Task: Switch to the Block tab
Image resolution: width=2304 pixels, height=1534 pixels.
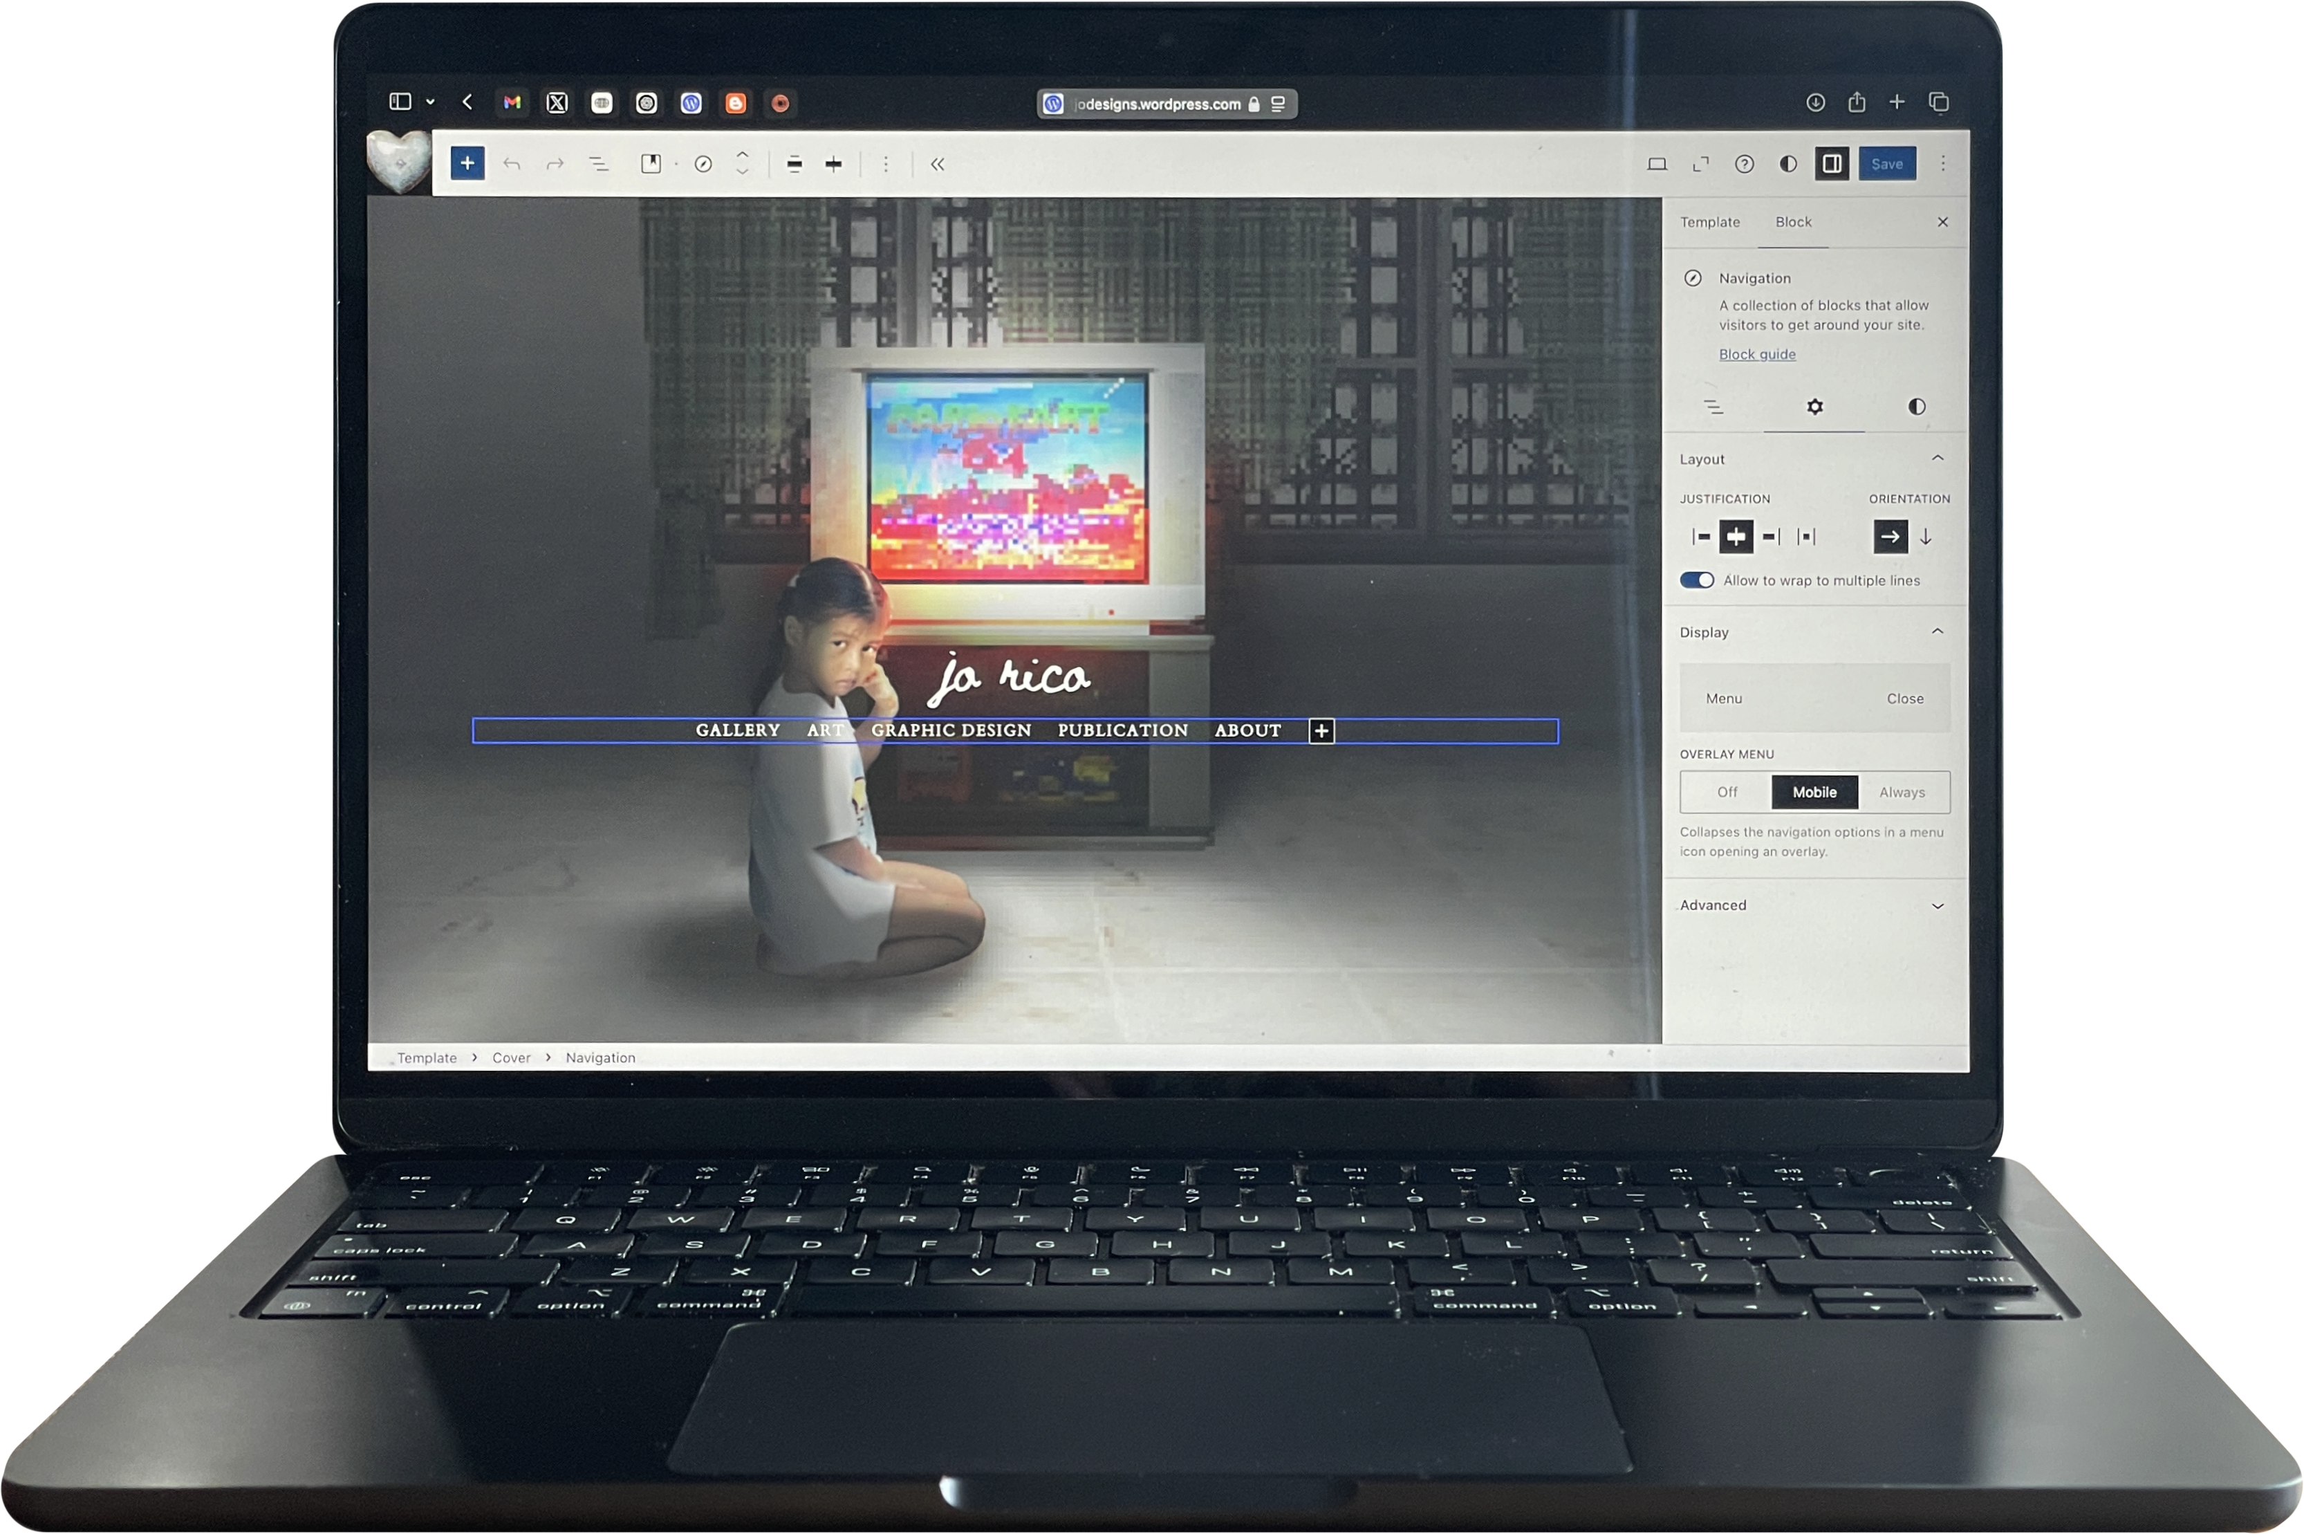Action: (1794, 222)
